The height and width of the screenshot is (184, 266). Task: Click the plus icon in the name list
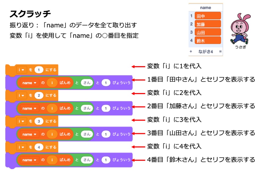pyautogui.click(x=191, y=51)
